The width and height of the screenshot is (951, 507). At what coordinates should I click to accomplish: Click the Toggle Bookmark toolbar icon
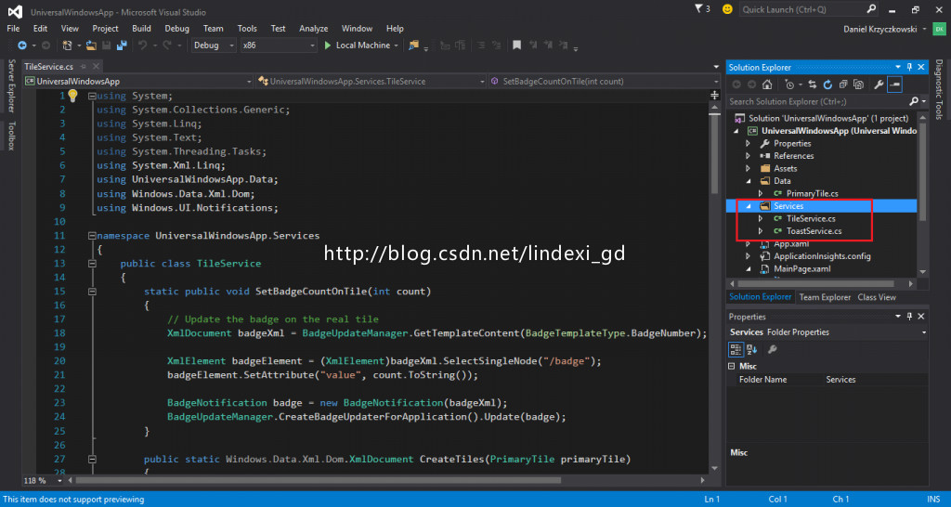click(516, 45)
